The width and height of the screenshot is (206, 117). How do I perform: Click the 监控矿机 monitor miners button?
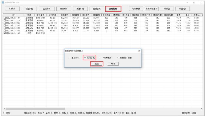point(47,9)
